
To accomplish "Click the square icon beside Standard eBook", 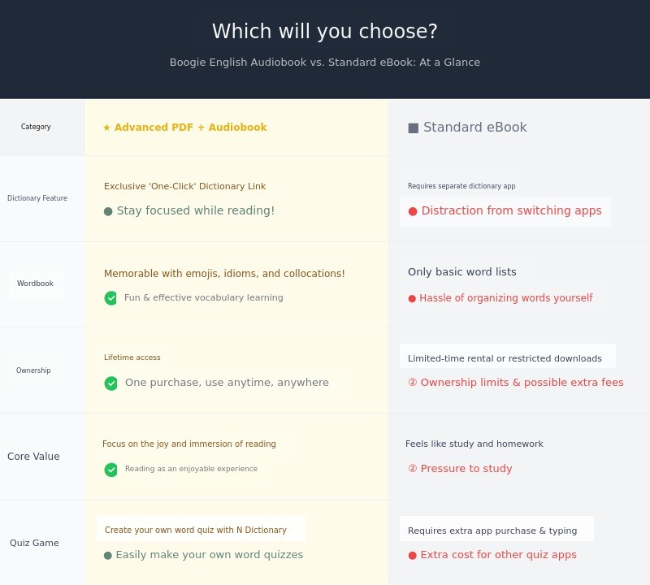I will (x=413, y=128).
